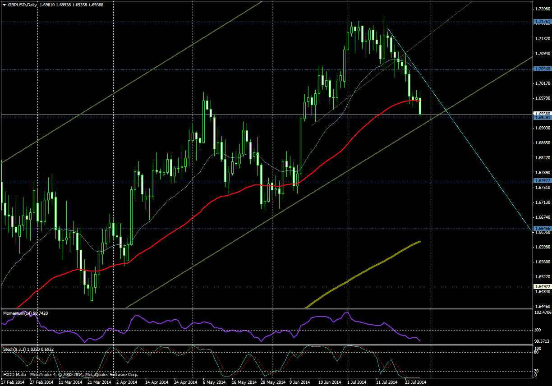
Task: Select the 1.66456 price level label
Action: [x=542, y=229]
